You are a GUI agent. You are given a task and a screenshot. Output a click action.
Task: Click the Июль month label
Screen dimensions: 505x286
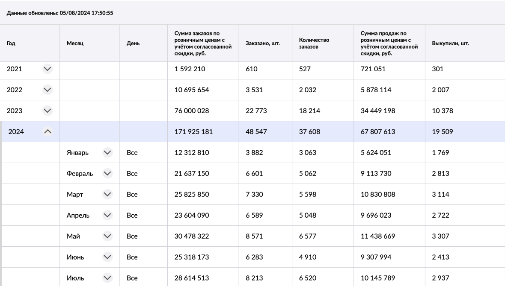pos(75,277)
